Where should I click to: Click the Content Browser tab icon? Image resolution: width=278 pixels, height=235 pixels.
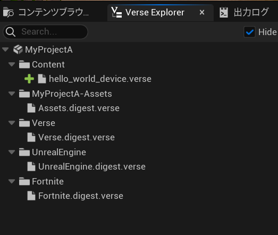[x=8, y=12]
